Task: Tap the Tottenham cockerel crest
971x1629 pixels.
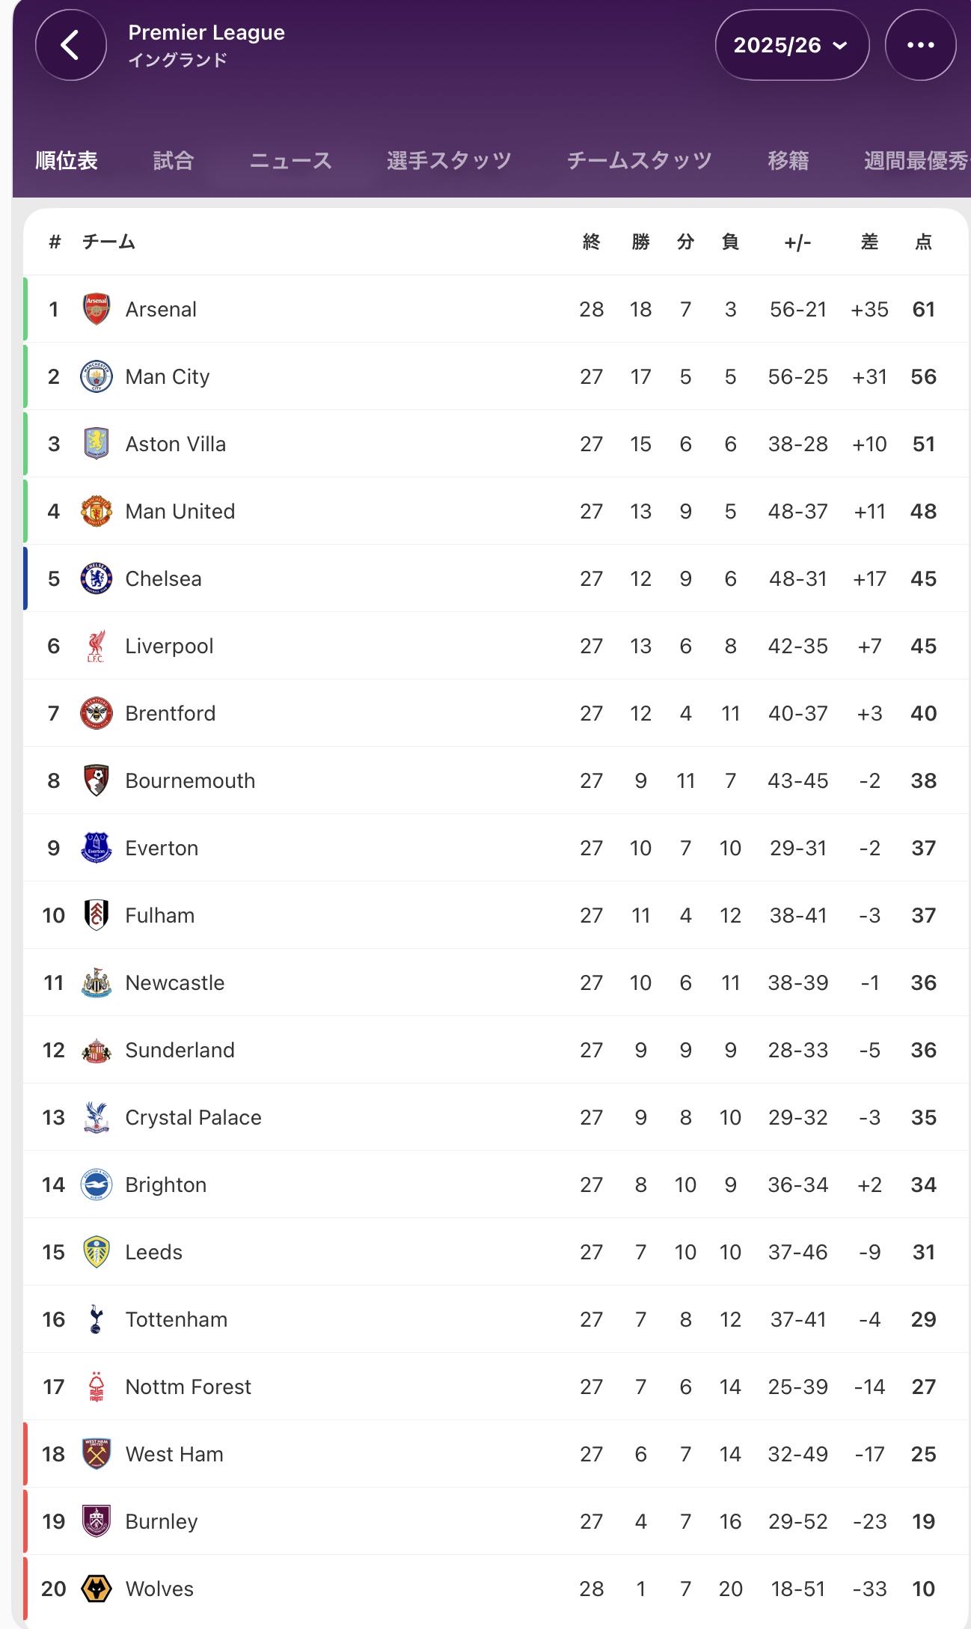Action: pyautogui.click(x=97, y=1319)
